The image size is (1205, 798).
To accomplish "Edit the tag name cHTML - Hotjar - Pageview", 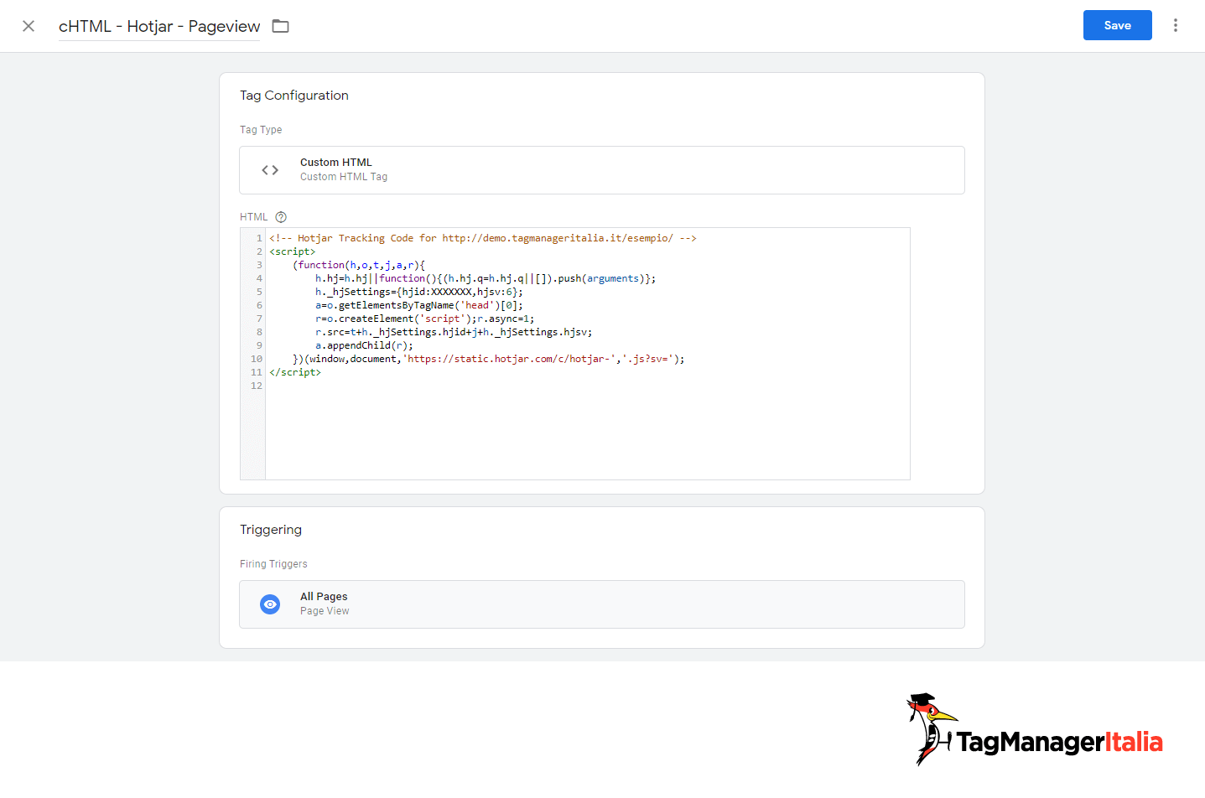I will click(x=159, y=26).
